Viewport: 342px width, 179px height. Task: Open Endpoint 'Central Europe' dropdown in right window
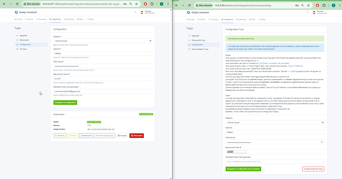click(275, 123)
